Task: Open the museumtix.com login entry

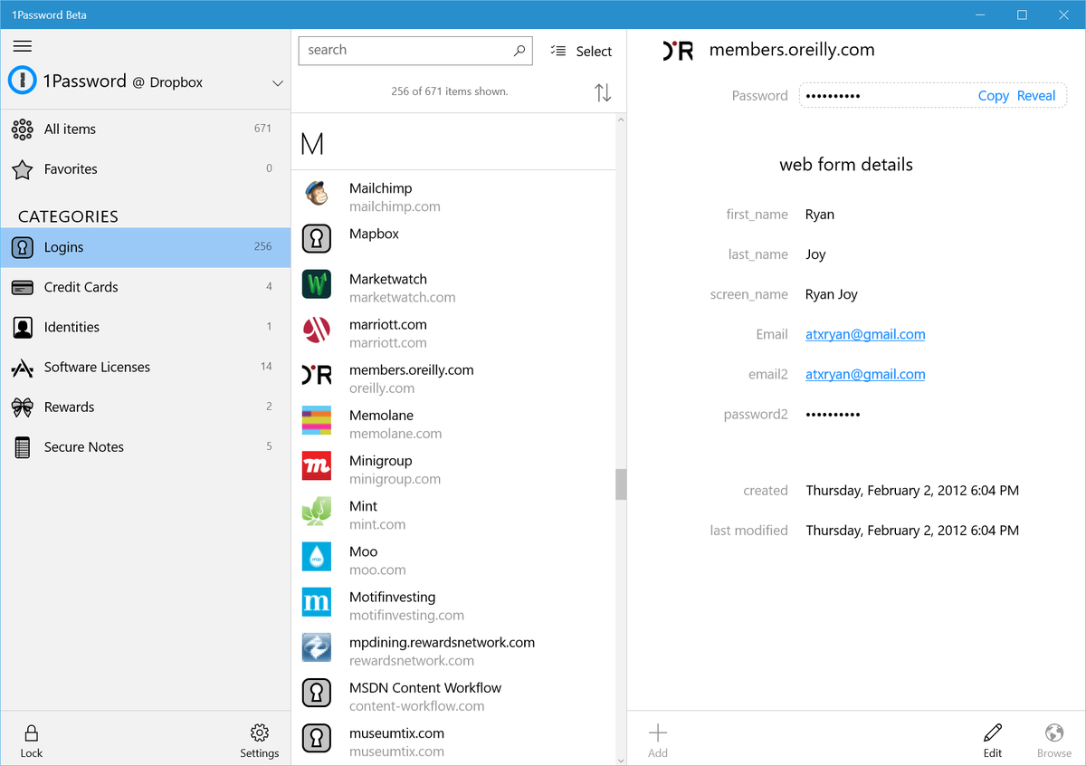Action: coord(453,741)
